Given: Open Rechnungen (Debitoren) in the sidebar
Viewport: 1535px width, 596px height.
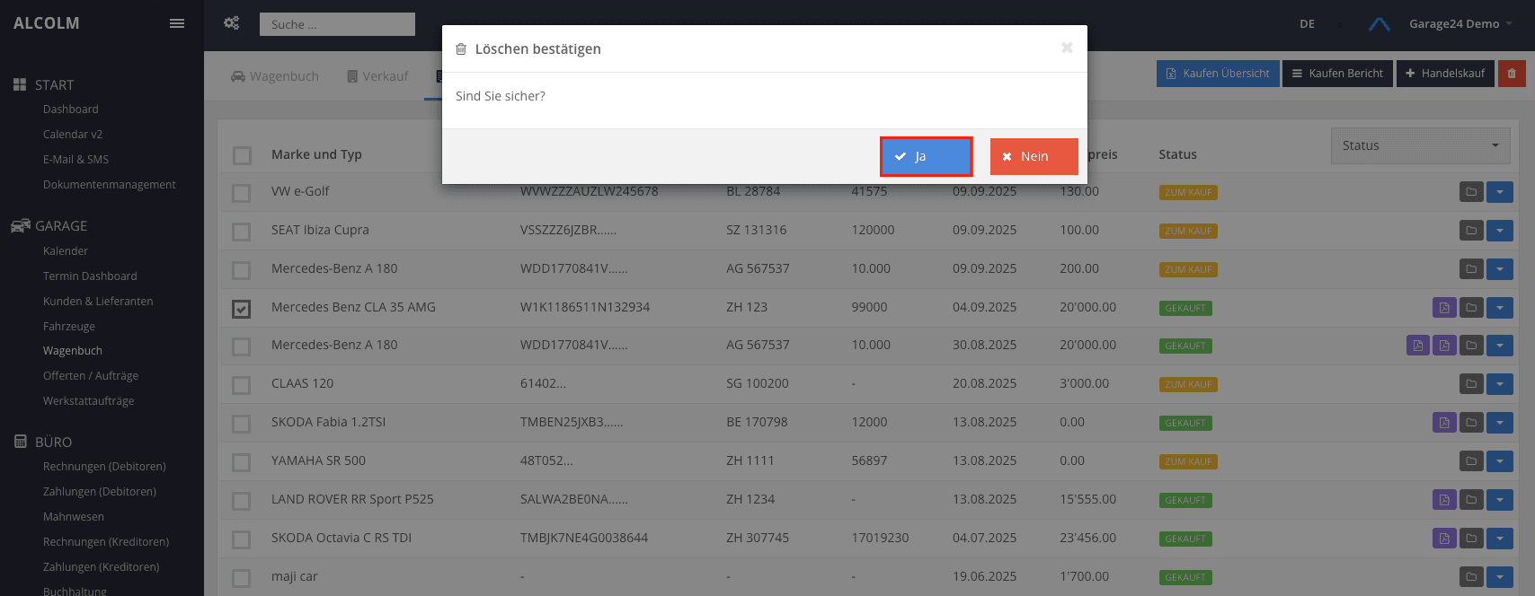Looking at the screenshot, I should click(104, 467).
